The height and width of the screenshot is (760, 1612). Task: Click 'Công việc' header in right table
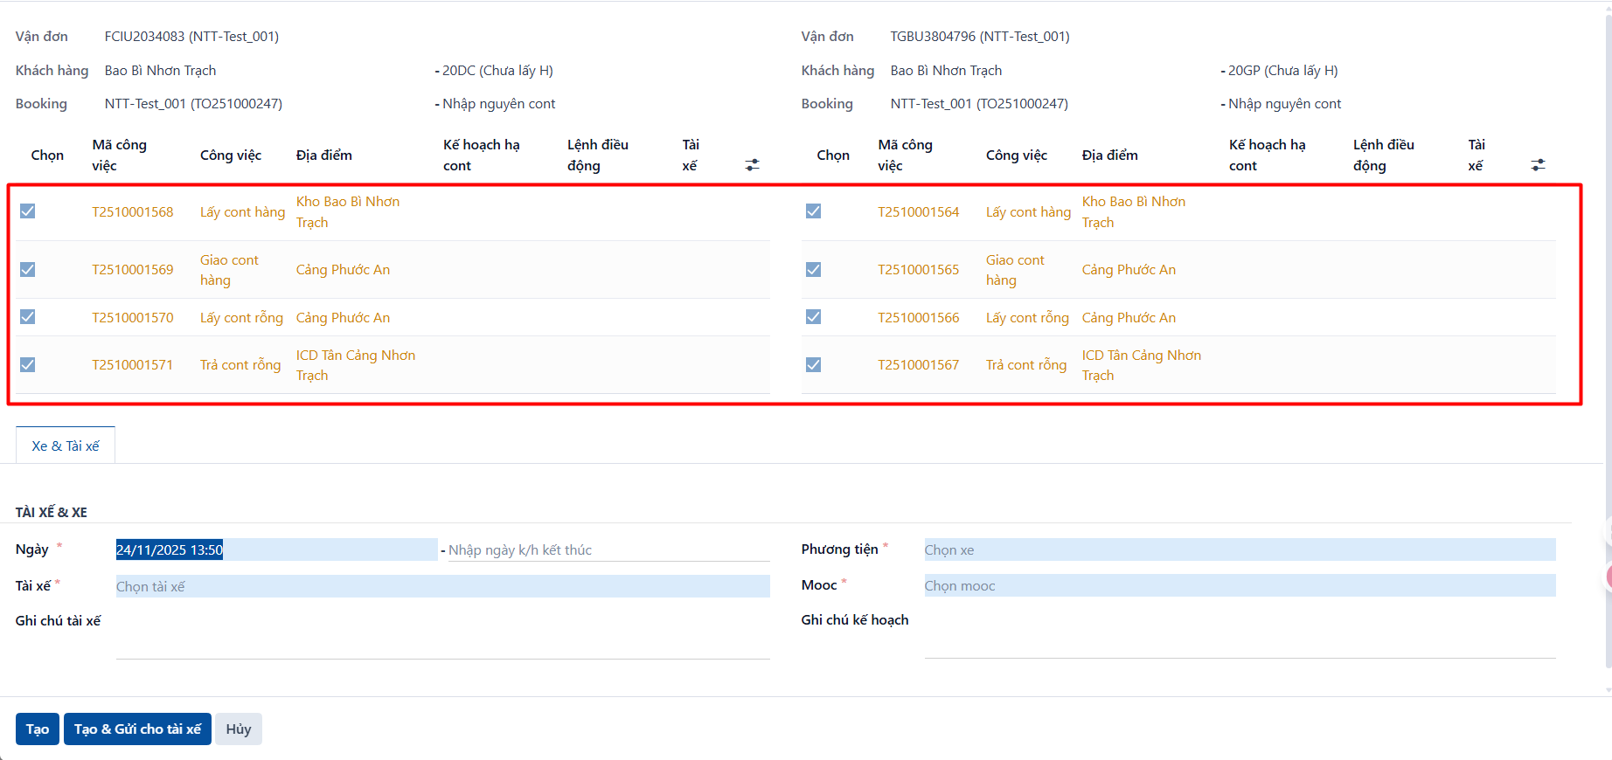(1017, 155)
